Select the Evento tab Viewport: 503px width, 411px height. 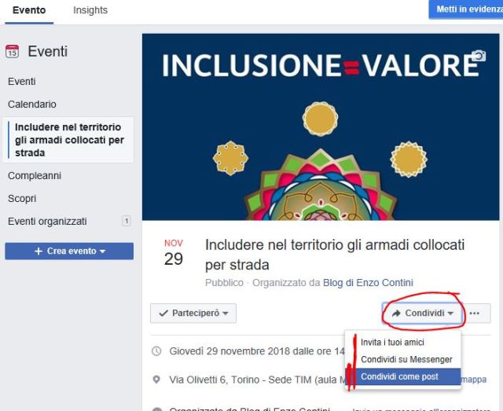click(x=29, y=10)
